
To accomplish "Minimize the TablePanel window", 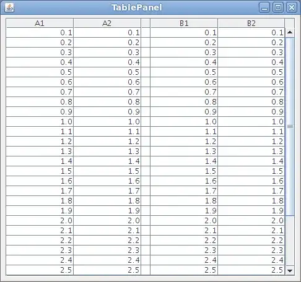I will [264, 7].
